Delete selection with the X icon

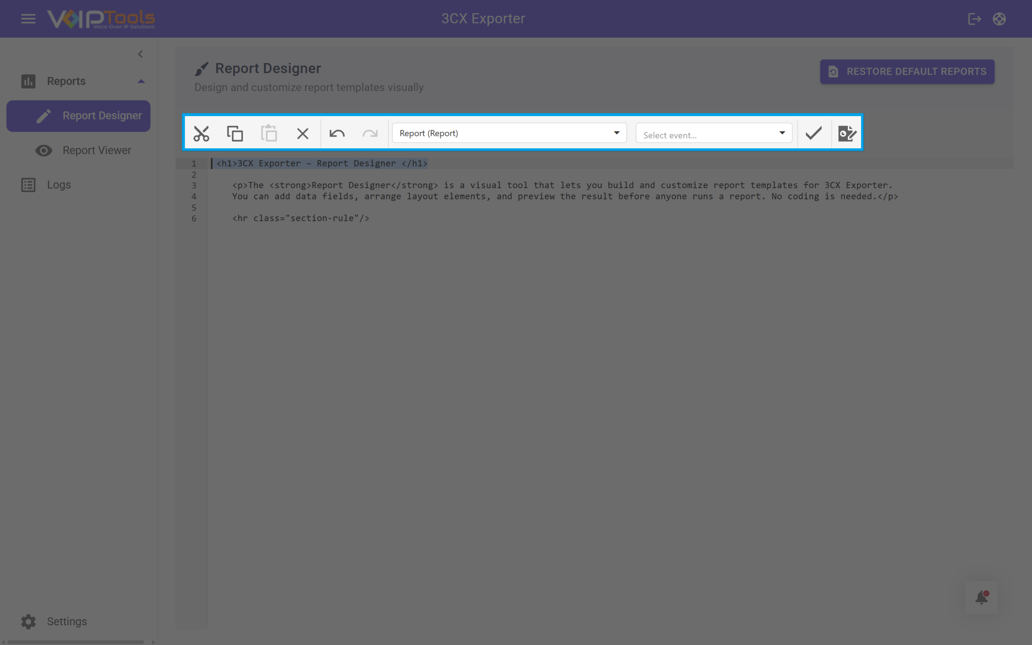point(302,134)
